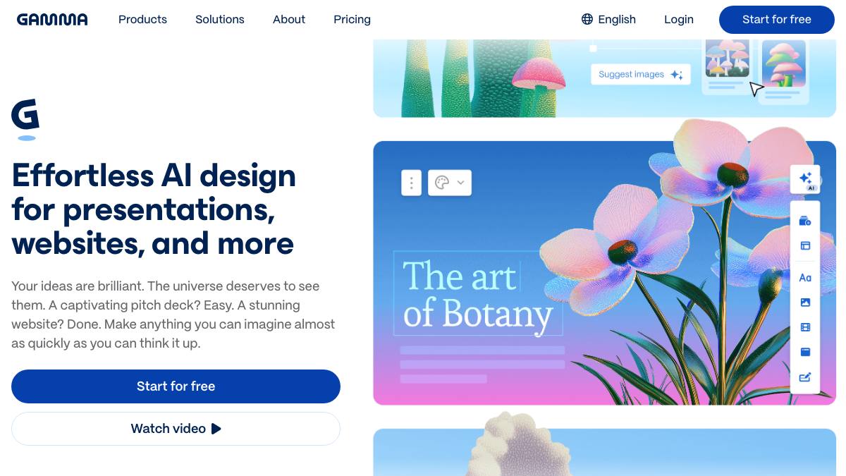846x476 pixels.
Task: Click the edit form pencil icon
Action: pyautogui.click(x=805, y=377)
